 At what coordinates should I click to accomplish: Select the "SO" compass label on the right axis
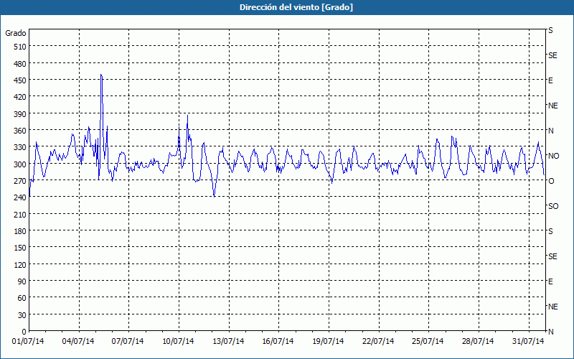[x=552, y=206]
